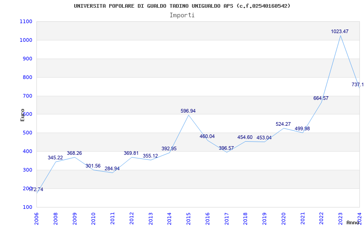364x227 pixels.
Task: Click the 2014 year label
Action: point(170,219)
